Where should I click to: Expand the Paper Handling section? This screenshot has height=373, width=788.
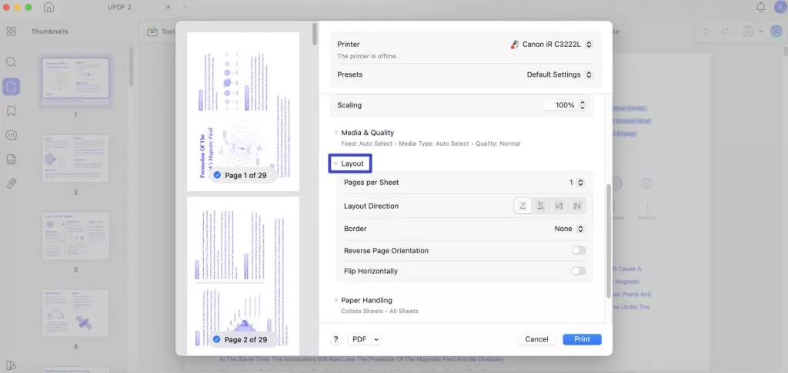[x=336, y=300]
